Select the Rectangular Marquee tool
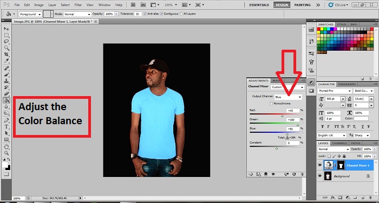Screen dimensions: 379x203 pyautogui.click(x=6, y=35)
